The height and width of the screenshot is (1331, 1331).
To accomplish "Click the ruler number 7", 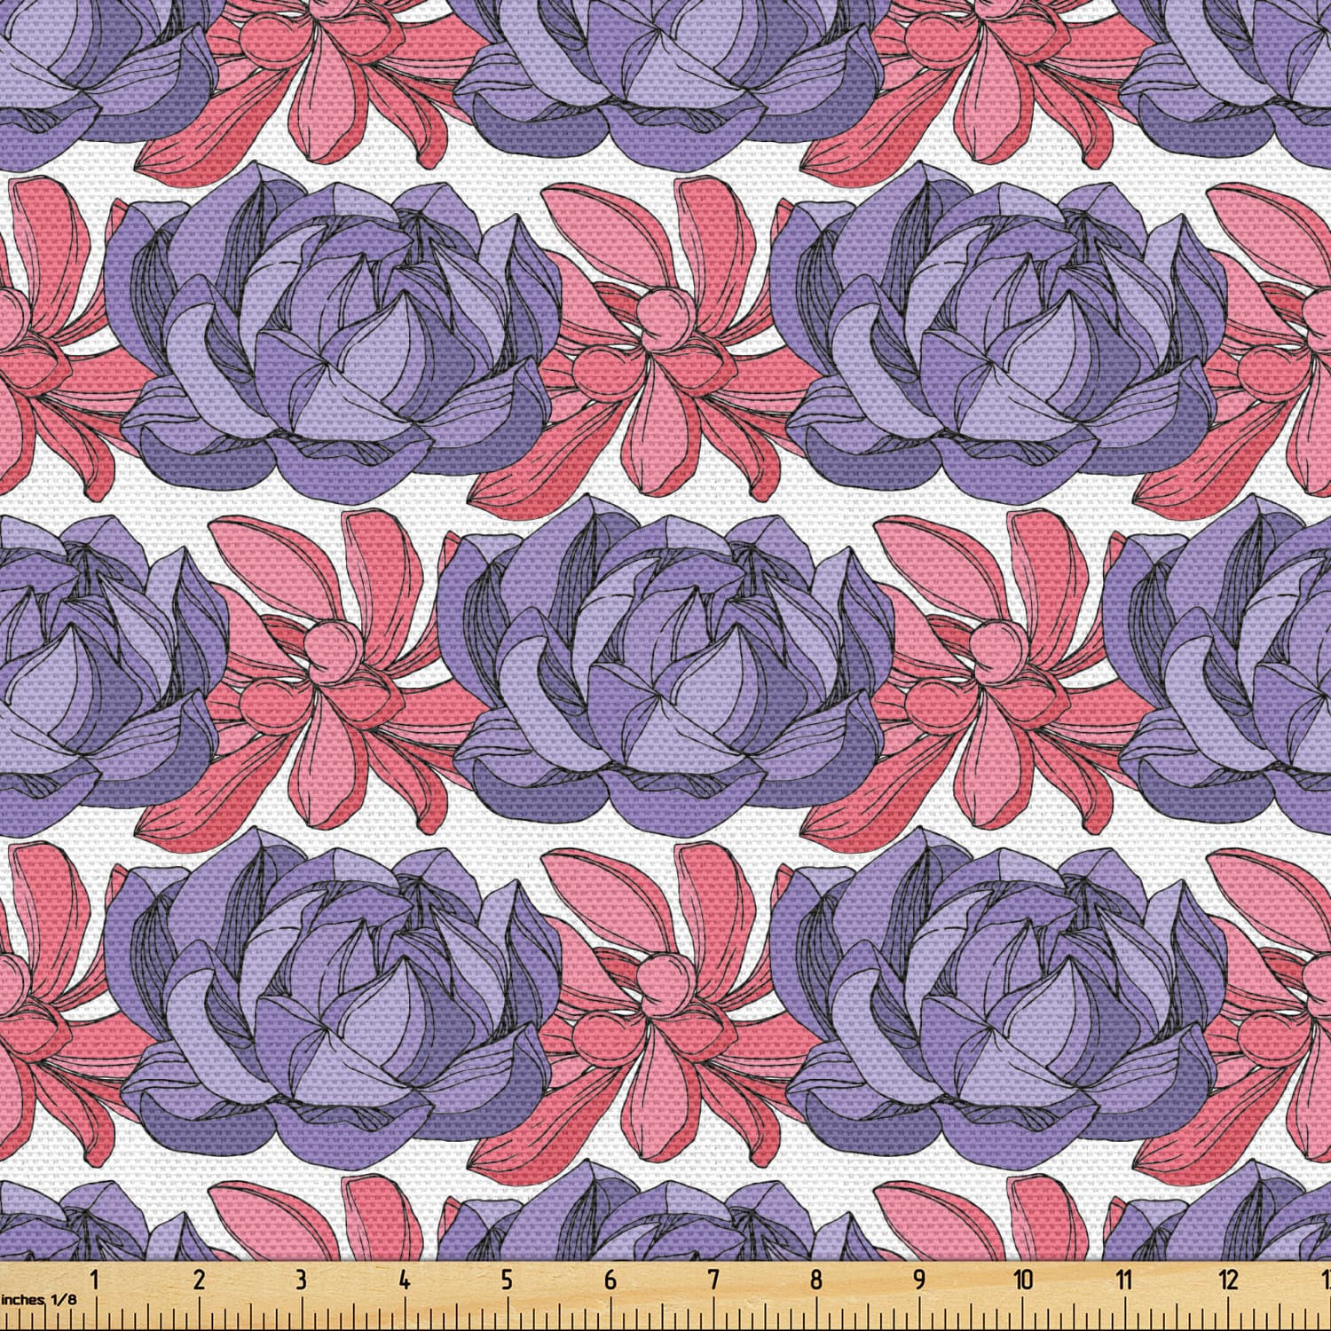I will pos(713,1280).
